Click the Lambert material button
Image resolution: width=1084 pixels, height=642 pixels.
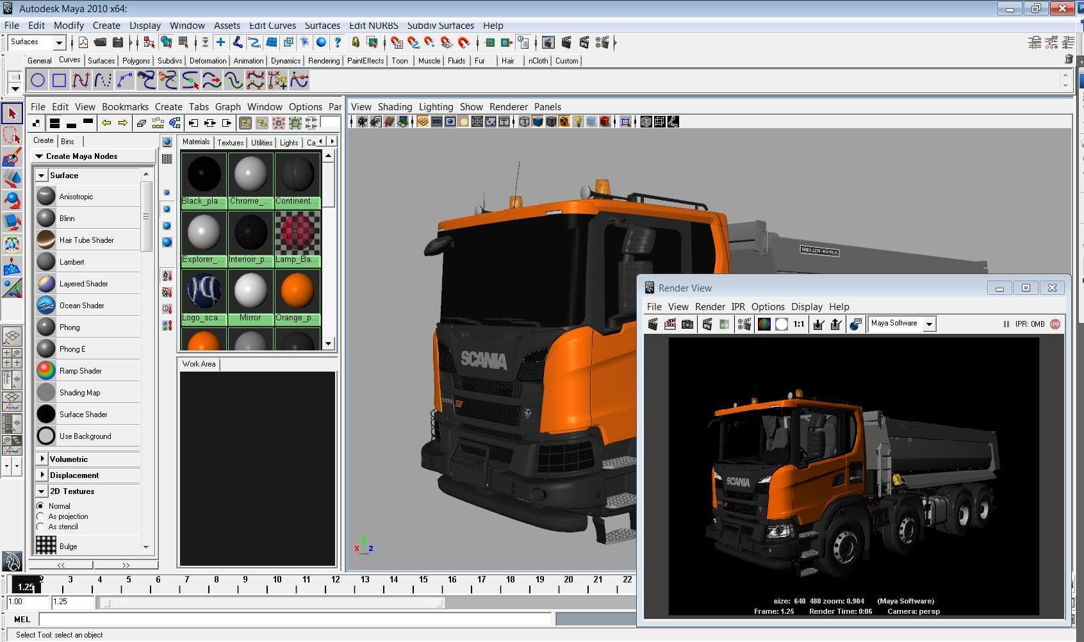click(72, 262)
